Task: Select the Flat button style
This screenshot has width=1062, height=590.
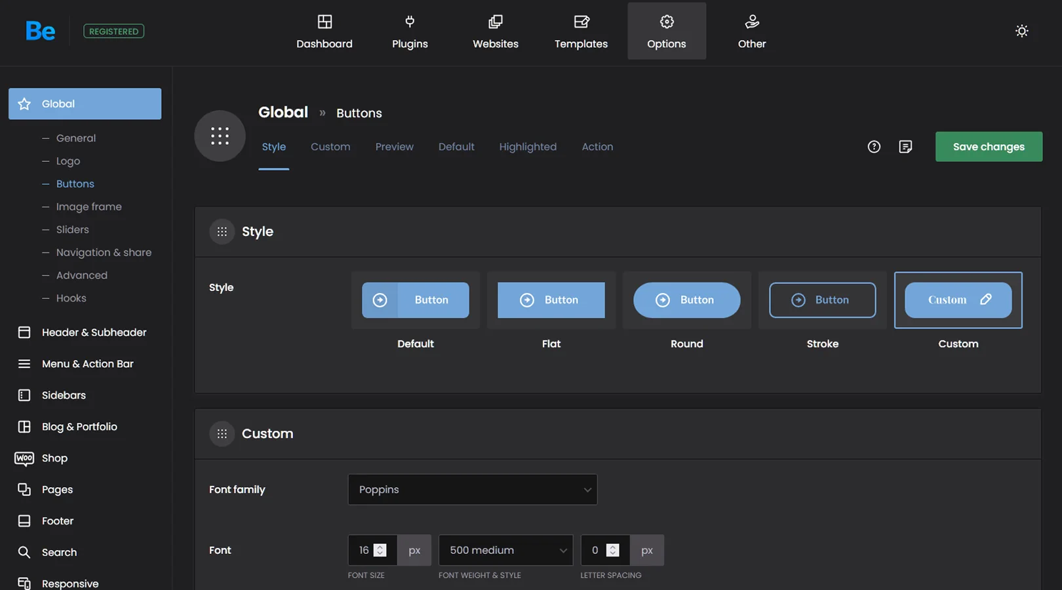Action: [x=551, y=300]
